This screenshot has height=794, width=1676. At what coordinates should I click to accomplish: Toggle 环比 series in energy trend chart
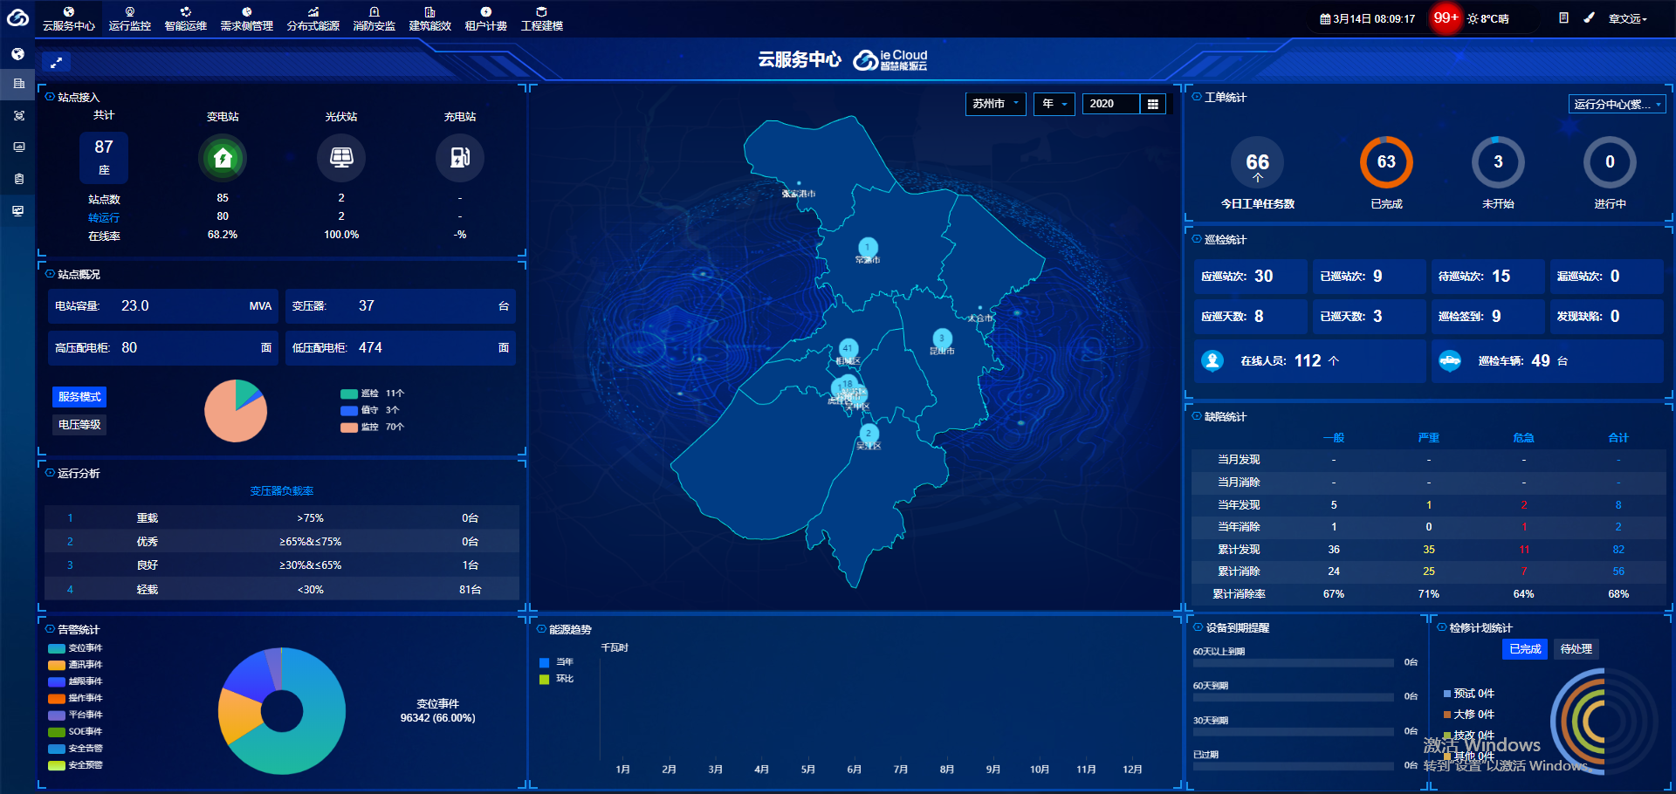pyautogui.click(x=556, y=679)
